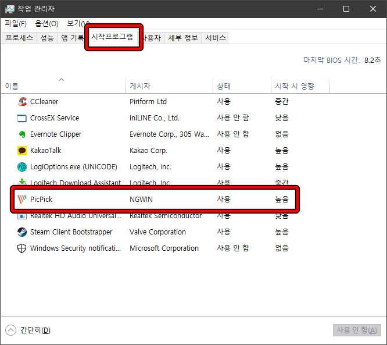Click publisher Piriform Ltd

pos(148,102)
